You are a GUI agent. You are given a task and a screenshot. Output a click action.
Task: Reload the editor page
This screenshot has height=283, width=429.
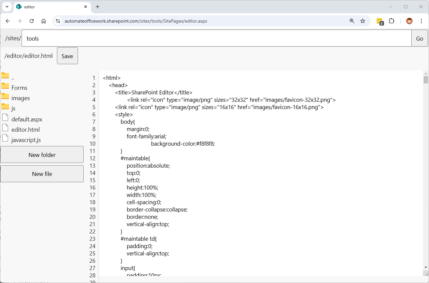click(x=32, y=21)
